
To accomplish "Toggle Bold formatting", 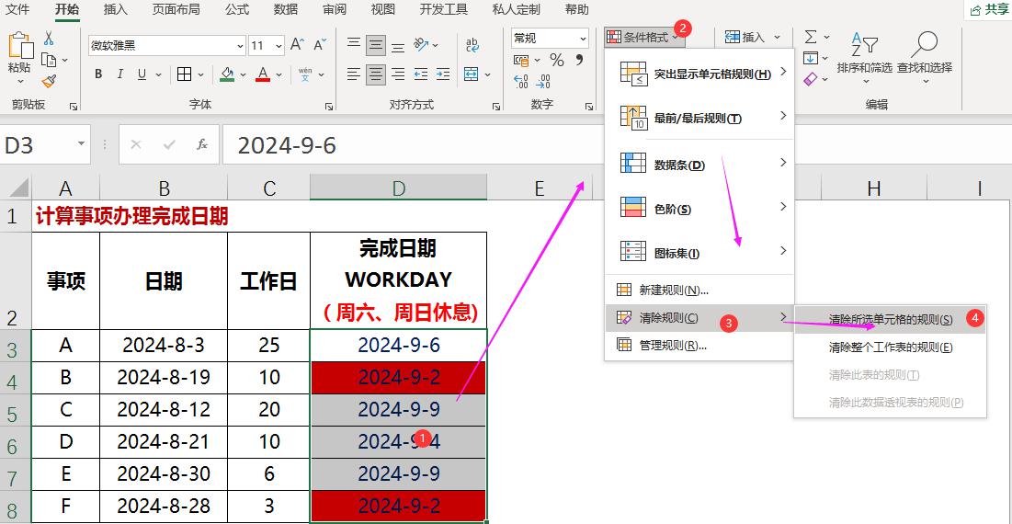I will pos(98,74).
